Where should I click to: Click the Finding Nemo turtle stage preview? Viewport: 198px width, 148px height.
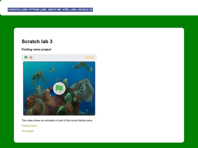coord(59,88)
